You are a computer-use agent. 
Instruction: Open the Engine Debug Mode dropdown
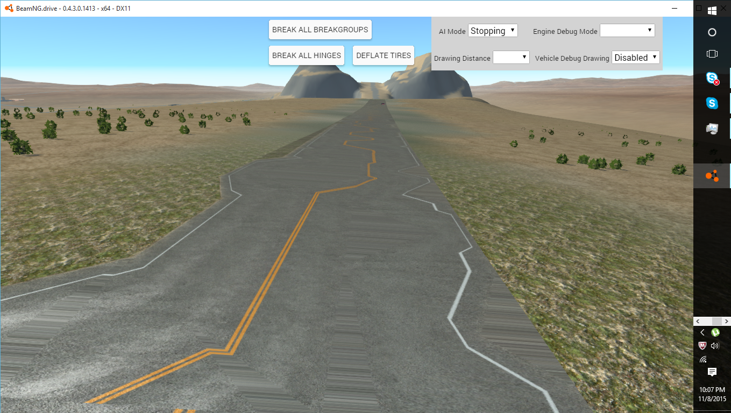[627, 31]
